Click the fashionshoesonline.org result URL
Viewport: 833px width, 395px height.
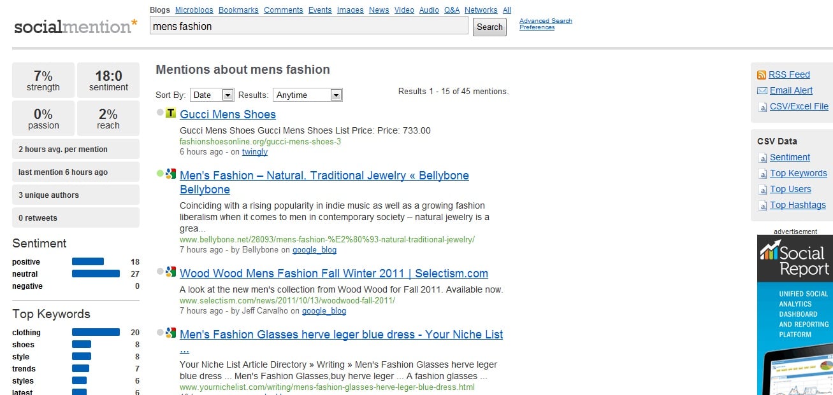[x=260, y=142]
